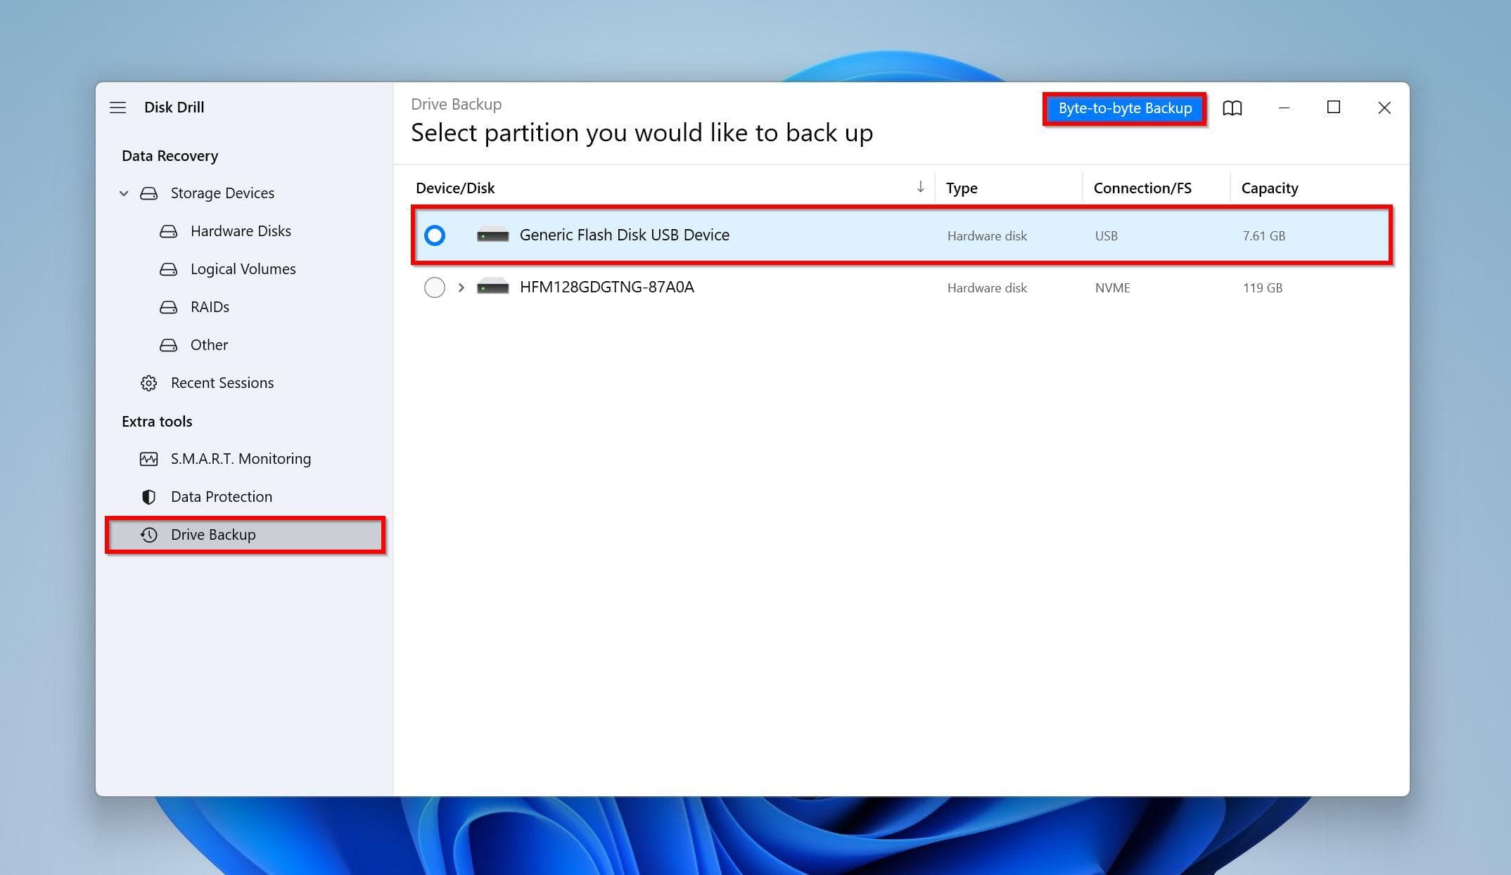Image resolution: width=1511 pixels, height=875 pixels.
Task: Click the Data Protection shield icon
Action: point(148,497)
